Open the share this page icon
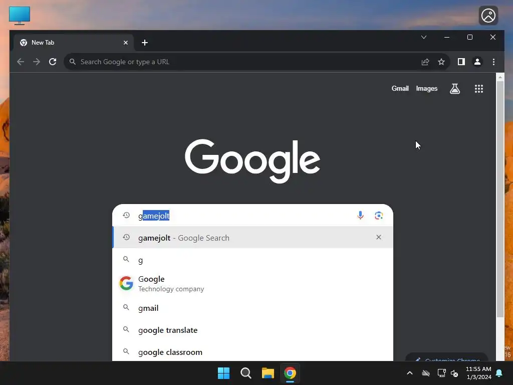 point(425,62)
